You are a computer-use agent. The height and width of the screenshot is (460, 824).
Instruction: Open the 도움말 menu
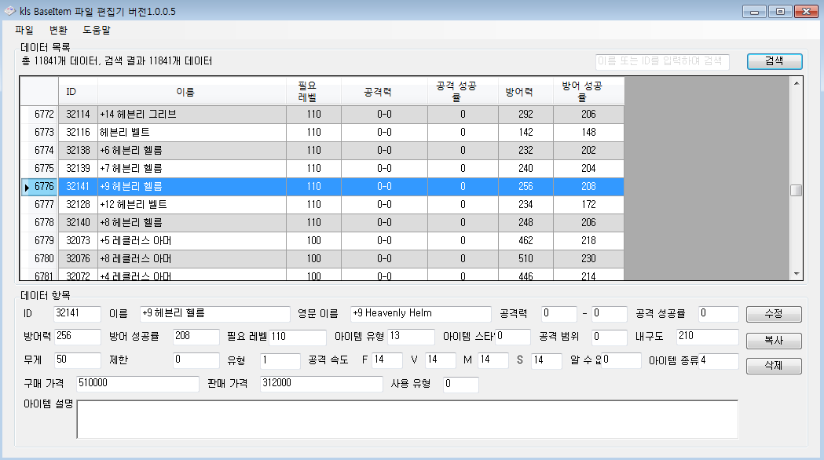[97, 30]
